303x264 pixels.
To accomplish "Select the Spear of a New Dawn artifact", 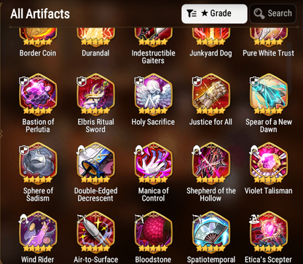I will pyautogui.click(x=269, y=94).
